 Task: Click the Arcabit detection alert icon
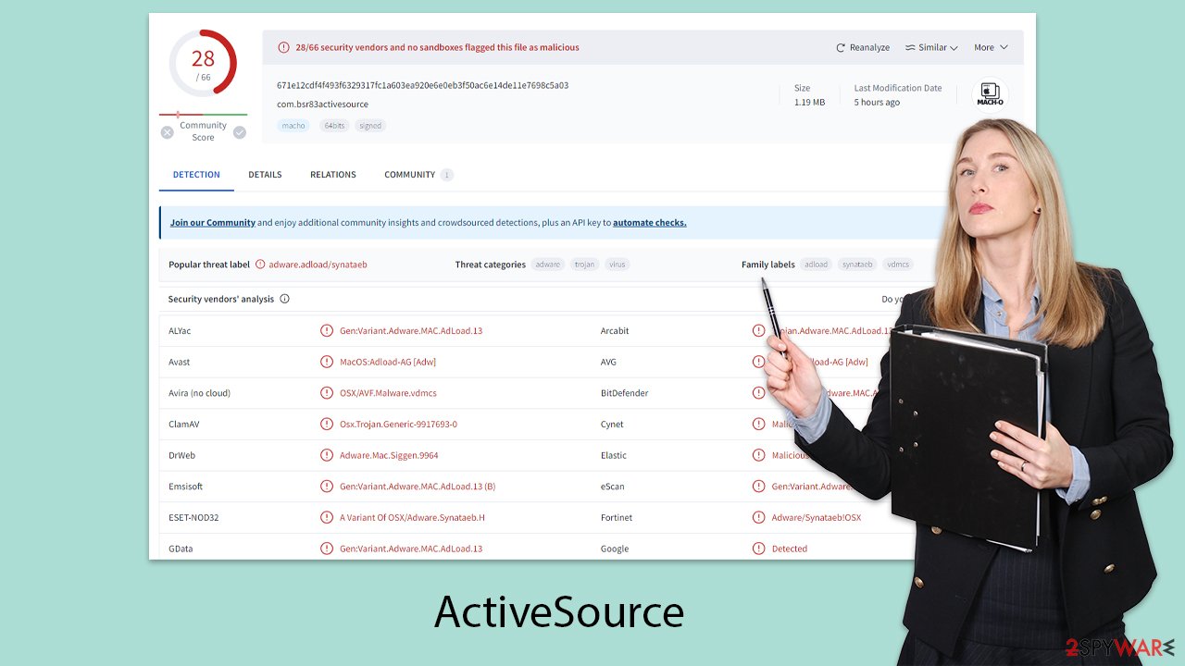pyautogui.click(x=759, y=330)
